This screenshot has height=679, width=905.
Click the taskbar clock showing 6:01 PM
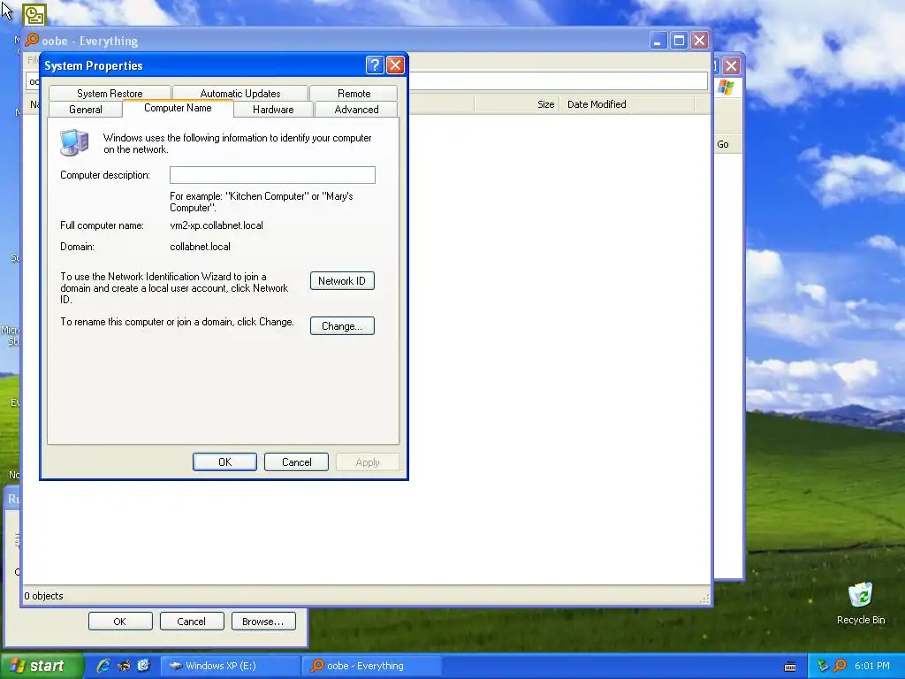tap(871, 666)
